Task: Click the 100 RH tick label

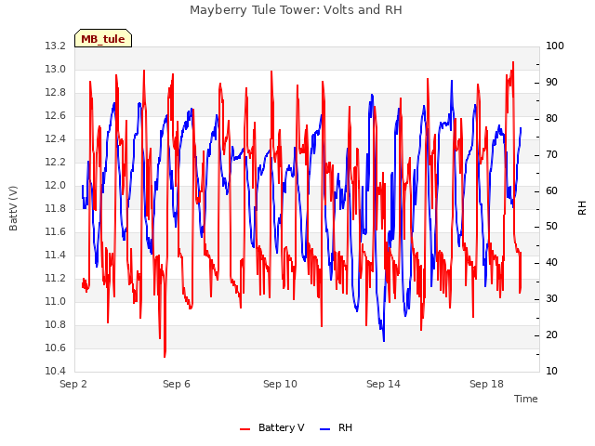Action: 555,46
